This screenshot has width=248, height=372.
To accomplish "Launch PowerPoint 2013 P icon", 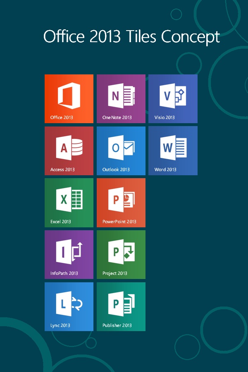I will click(x=121, y=199).
